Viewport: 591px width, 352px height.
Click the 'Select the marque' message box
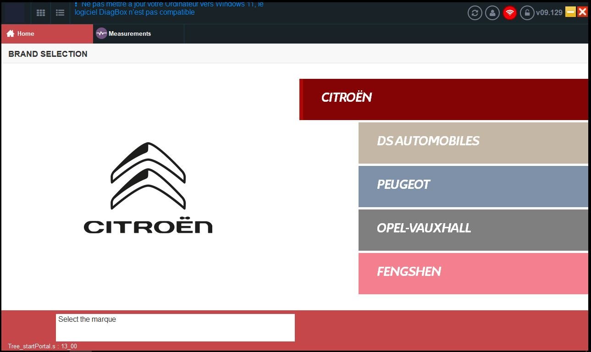click(x=175, y=327)
